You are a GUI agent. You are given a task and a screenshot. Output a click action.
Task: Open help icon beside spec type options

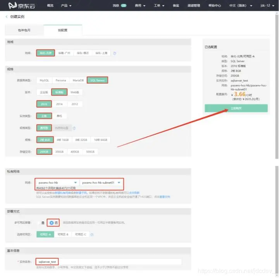click(74, 128)
